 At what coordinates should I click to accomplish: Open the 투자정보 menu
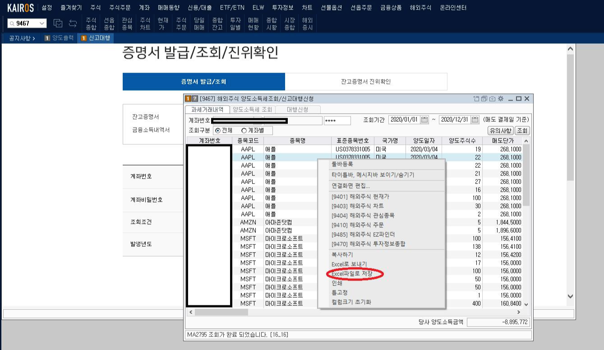point(283,8)
